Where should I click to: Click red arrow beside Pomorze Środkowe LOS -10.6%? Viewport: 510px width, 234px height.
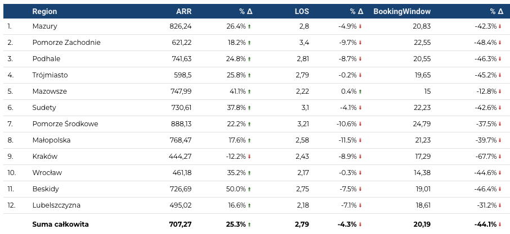point(361,124)
